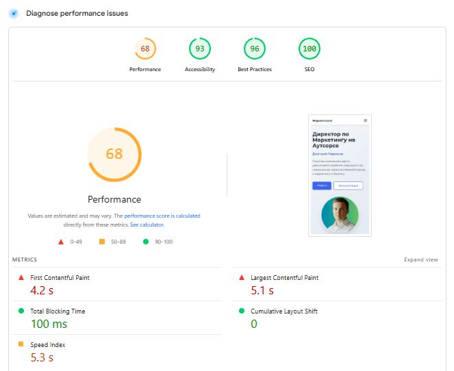
Task: Jump to Best Practices category score 96
Action: click(255, 49)
